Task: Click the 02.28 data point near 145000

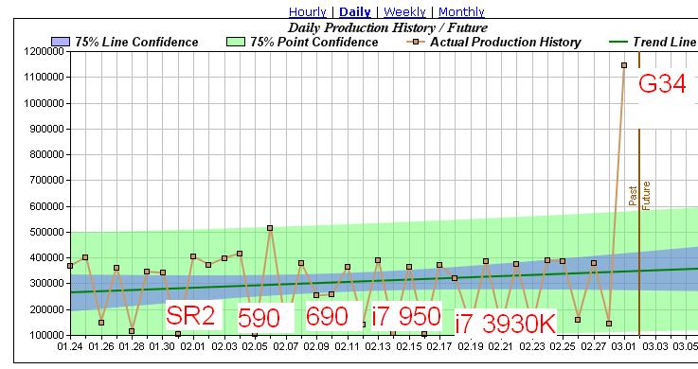Action: [609, 324]
